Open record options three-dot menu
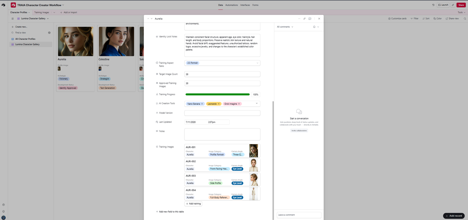This screenshot has width=468, height=220. tap(299, 19)
